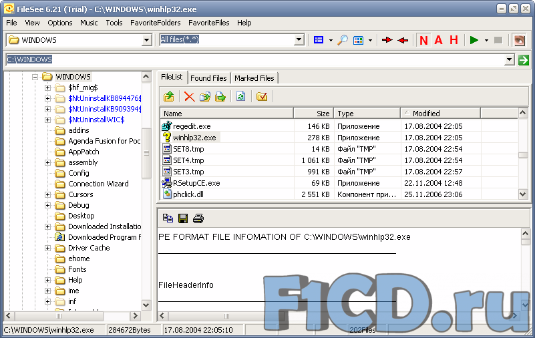The image size is (535, 338).
Task: Click the red right arrow icon
Action: pos(387,40)
